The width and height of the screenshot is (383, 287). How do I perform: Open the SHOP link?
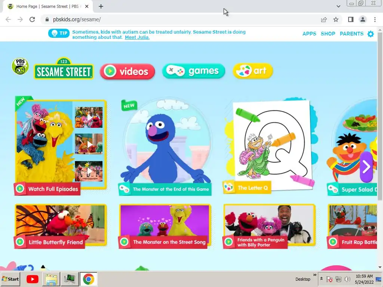coord(328,34)
